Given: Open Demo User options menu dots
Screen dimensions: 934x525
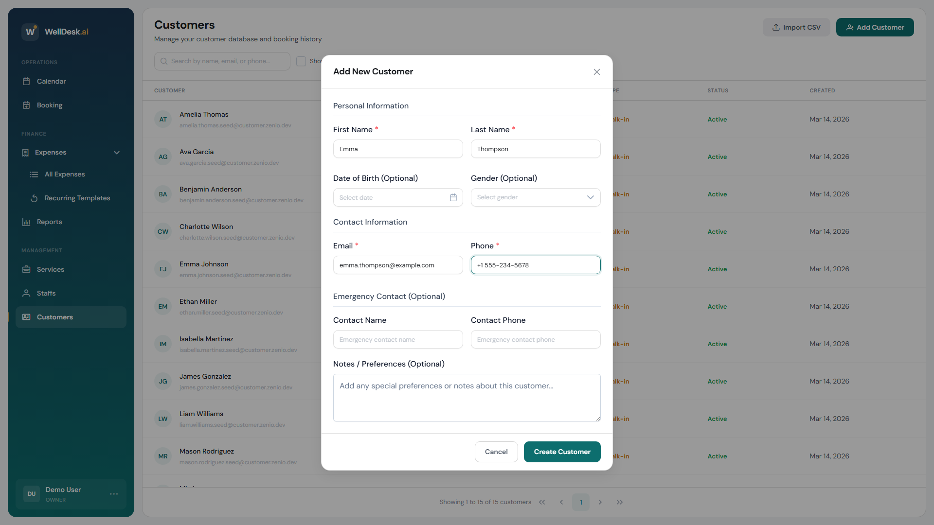Looking at the screenshot, I should point(114,494).
